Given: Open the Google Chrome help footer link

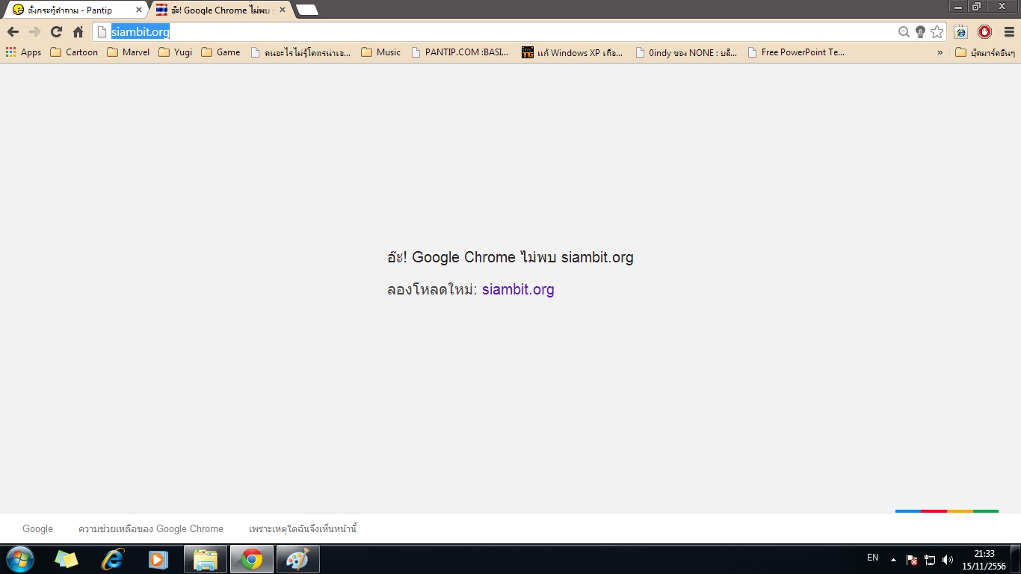Looking at the screenshot, I should tap(151, 528).
